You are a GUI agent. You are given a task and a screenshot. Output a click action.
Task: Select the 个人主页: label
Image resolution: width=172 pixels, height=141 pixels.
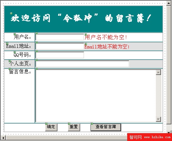point(20,64)
